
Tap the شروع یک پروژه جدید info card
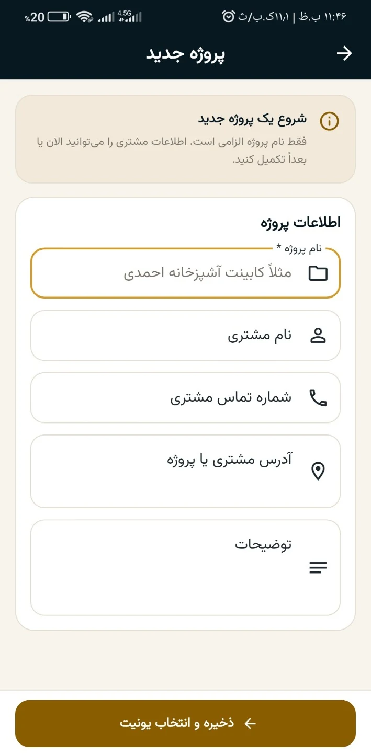pyautogui.click(x=185, y=139)
